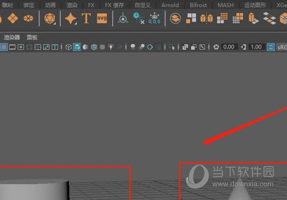Image resolution: width=287 pixels, height=200 pixels.
Task: Switch to the 运动图形 shelf tab
Action: pos(255,5)
